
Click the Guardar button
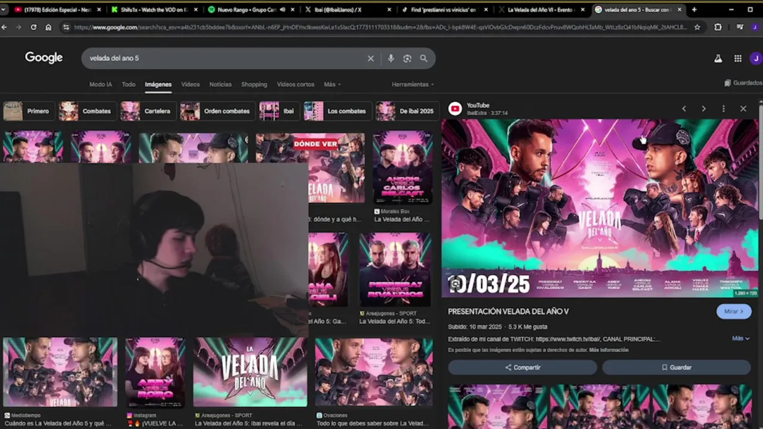676,368
